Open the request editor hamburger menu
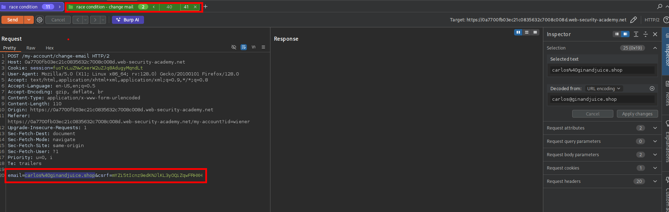The width and height of the screenshot is (669, 212). click(x=263, y=47)
